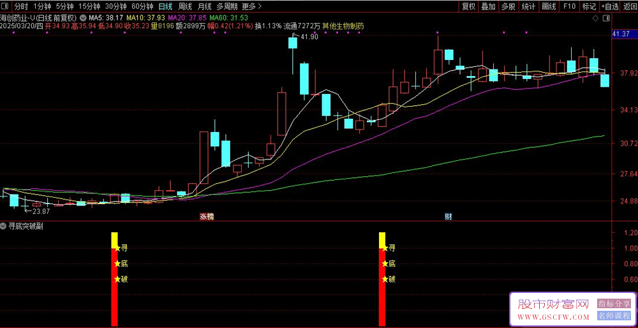Click the 财 event marker
Viewport: 638px width, 328px height.
pos(449,216)
